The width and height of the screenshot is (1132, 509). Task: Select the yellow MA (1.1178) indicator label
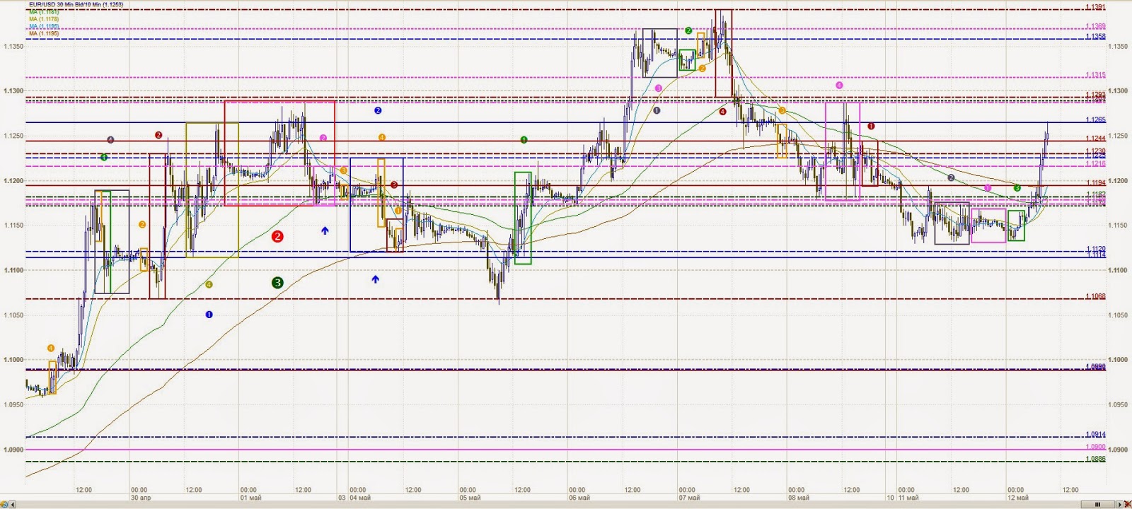point(44,19)
